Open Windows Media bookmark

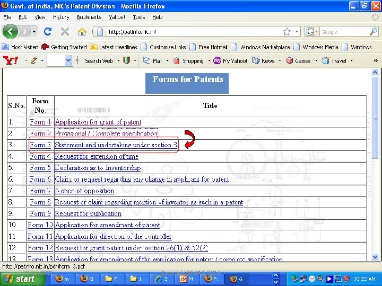[x=316, y=47]
